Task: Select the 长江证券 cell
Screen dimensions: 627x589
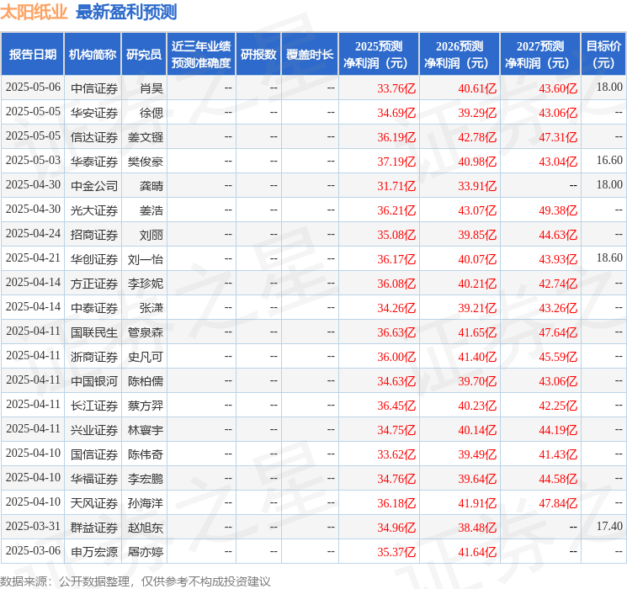Action: 94,406
